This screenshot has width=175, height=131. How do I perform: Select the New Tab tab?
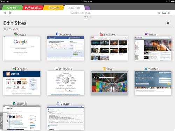[x=74, y=8]
